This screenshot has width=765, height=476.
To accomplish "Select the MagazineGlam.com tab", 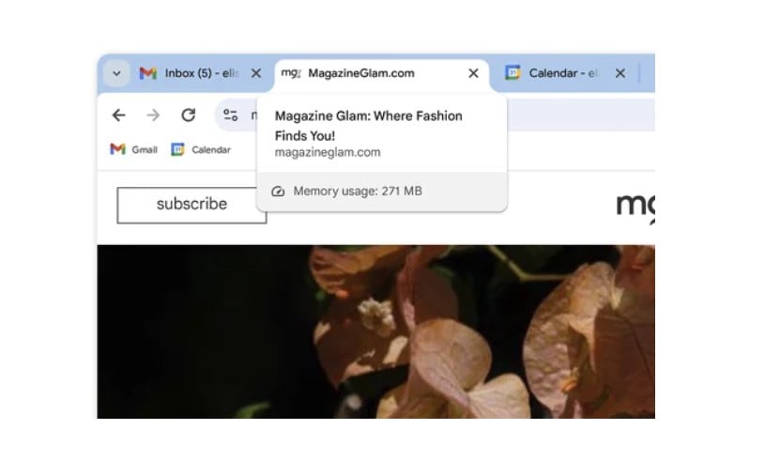I will tap(382, 73).
